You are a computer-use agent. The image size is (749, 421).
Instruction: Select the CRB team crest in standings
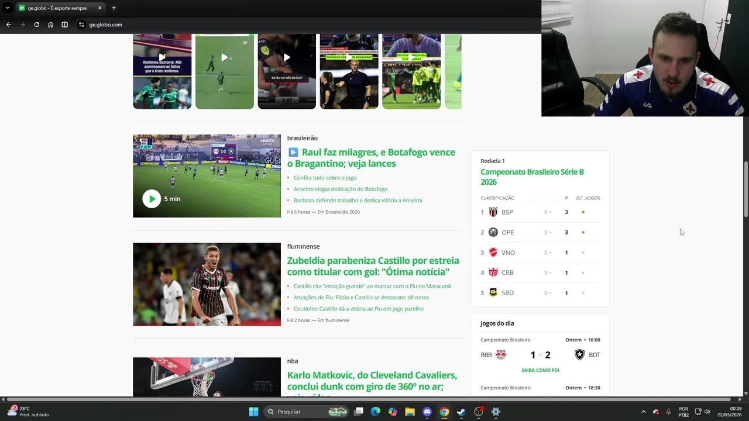[493, 272]
